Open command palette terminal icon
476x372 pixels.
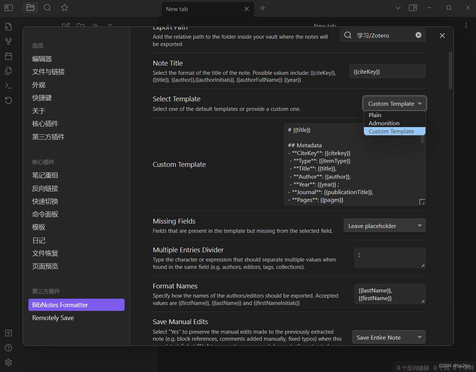pyautogui.click(x=8, y=85)
